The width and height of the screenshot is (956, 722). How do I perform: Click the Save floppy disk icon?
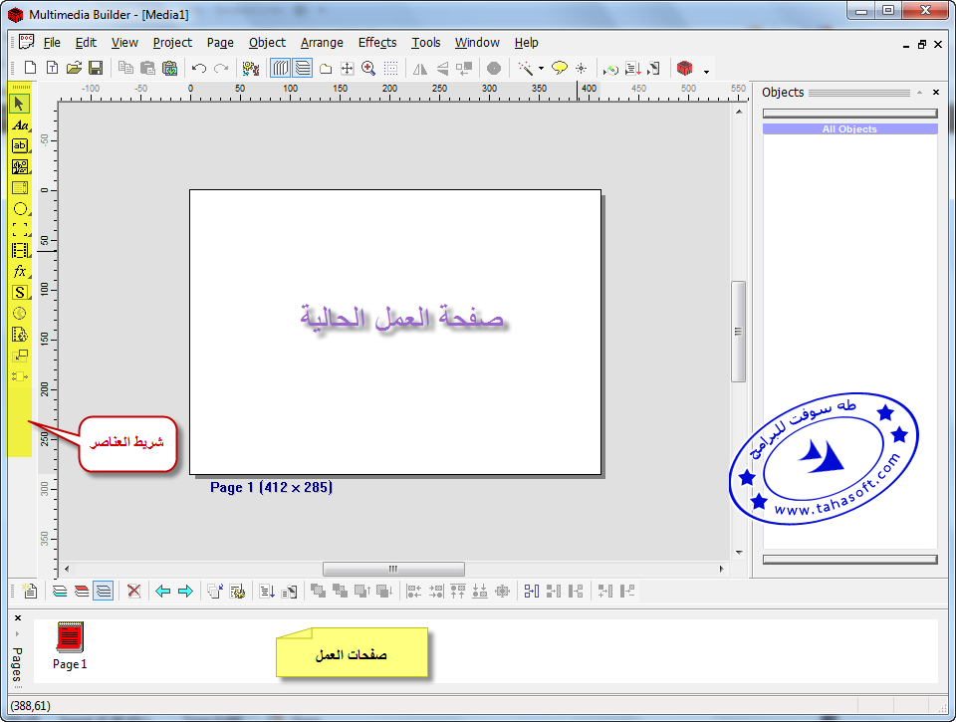tap(96, 69)
